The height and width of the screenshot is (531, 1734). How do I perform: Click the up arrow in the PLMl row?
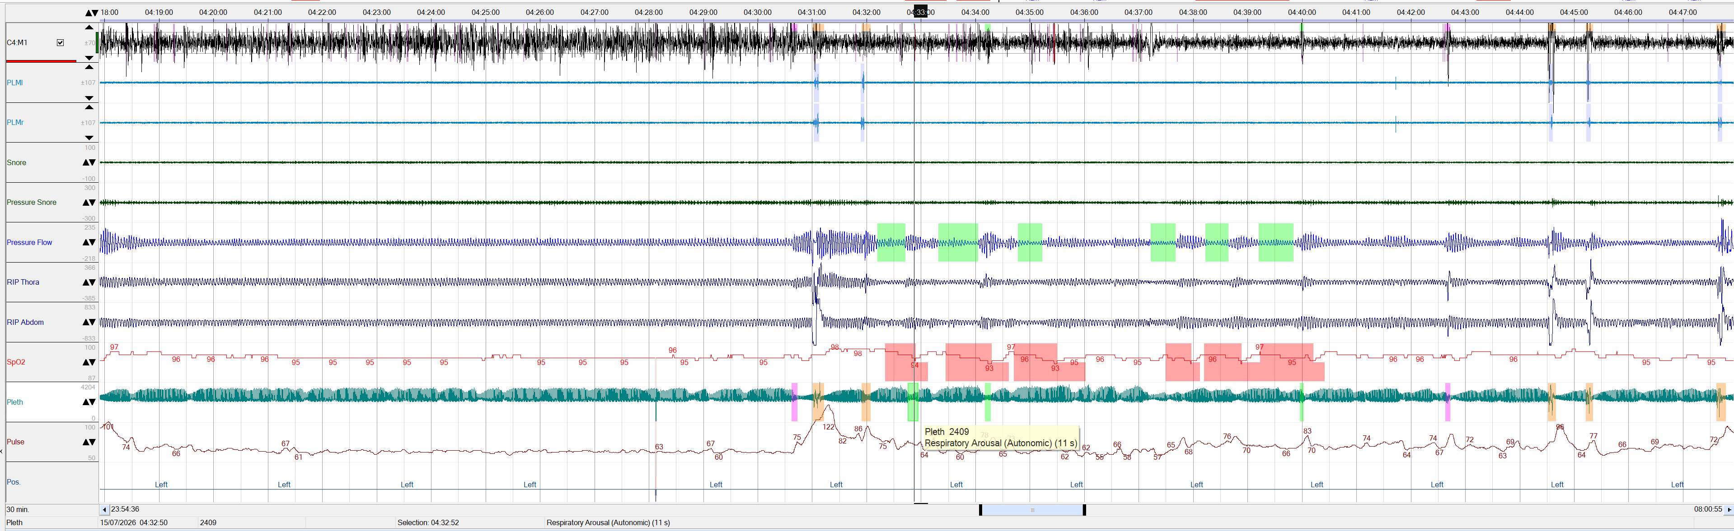point(89,67)
